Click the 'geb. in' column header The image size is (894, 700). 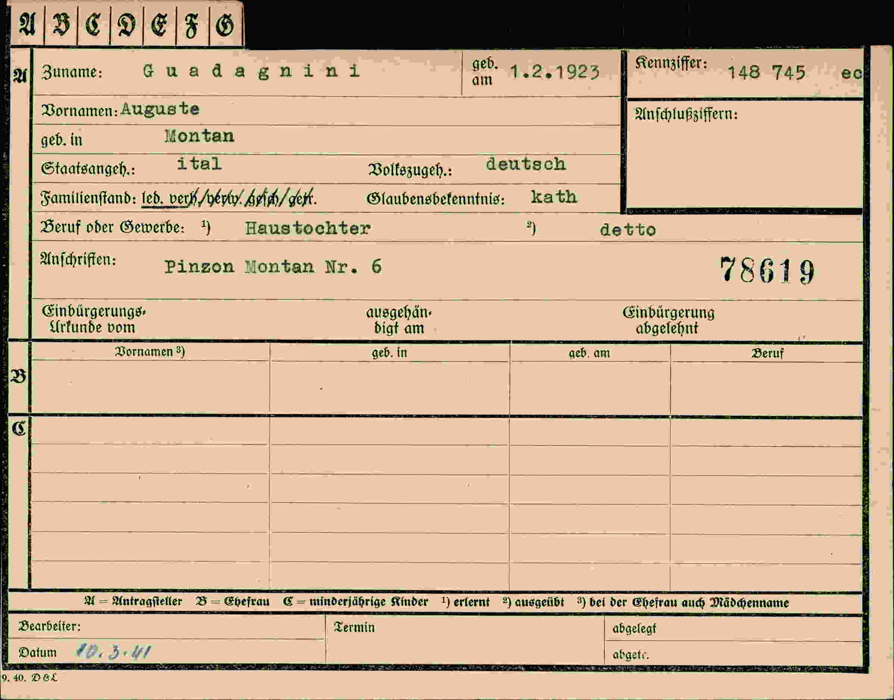point(390,353)
